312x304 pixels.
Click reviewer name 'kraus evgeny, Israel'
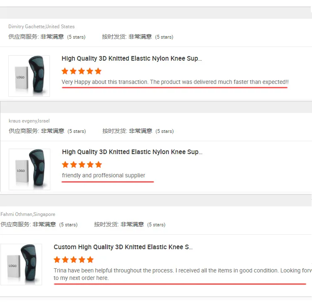point(29,121)
